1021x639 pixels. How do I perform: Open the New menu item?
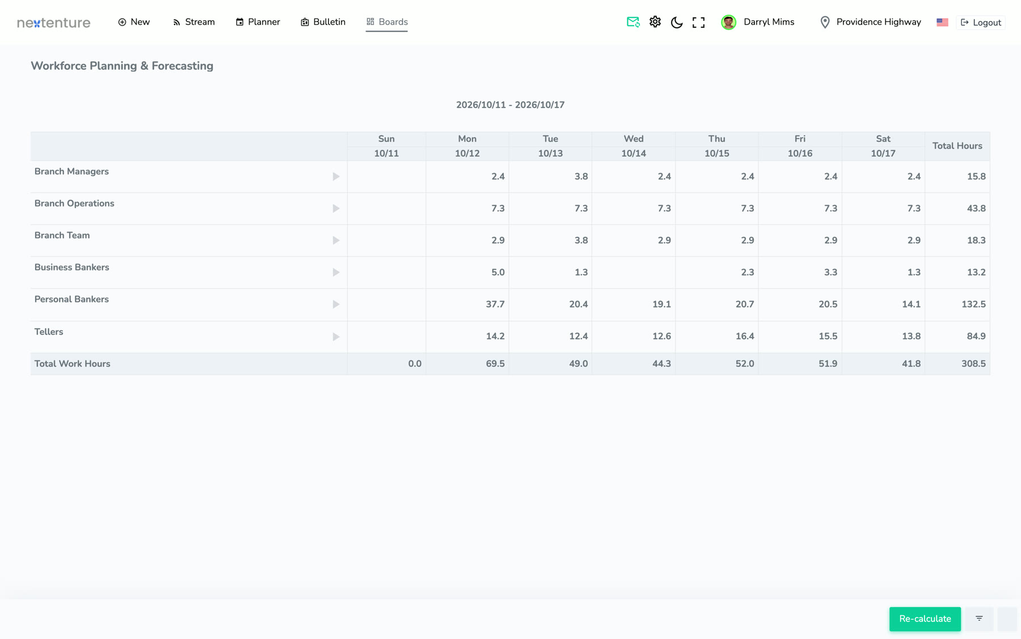tap(134, 22)
